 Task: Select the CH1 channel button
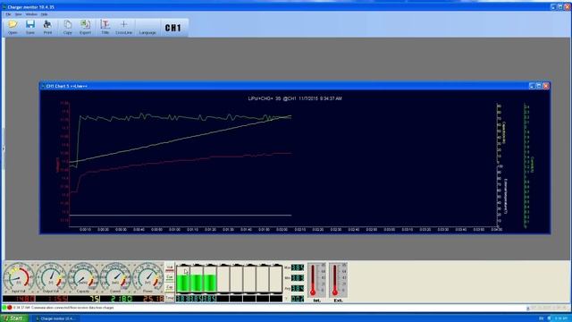click(173, 28)
